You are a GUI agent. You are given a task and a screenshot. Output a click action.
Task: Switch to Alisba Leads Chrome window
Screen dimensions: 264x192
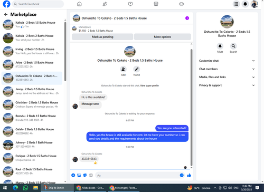coord(90,188)
